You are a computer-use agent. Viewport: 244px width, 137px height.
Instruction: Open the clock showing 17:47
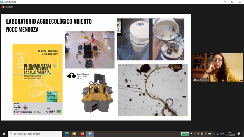tap(230, 134)
